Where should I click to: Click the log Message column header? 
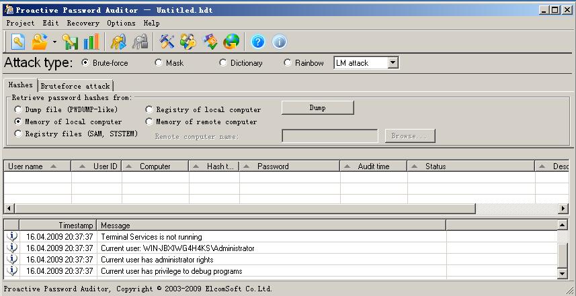tap(272, 226)
